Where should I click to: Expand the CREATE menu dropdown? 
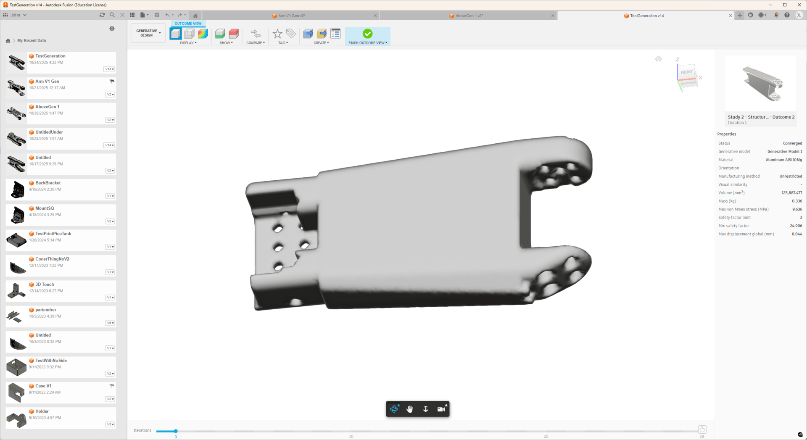click(321, 43)
